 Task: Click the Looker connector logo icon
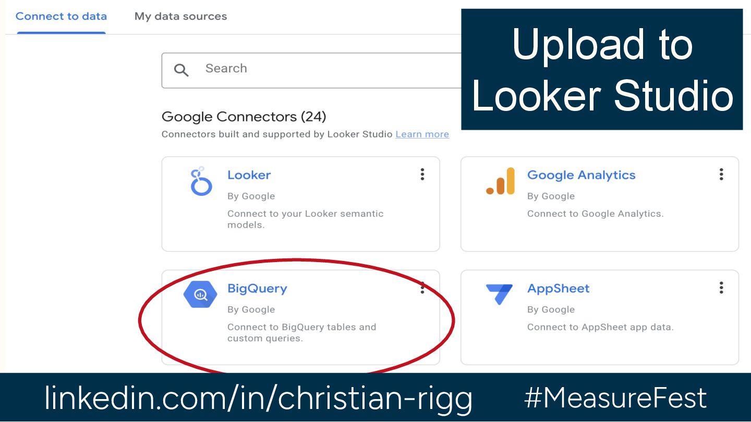pyautogui.click(x=201, y=181)
